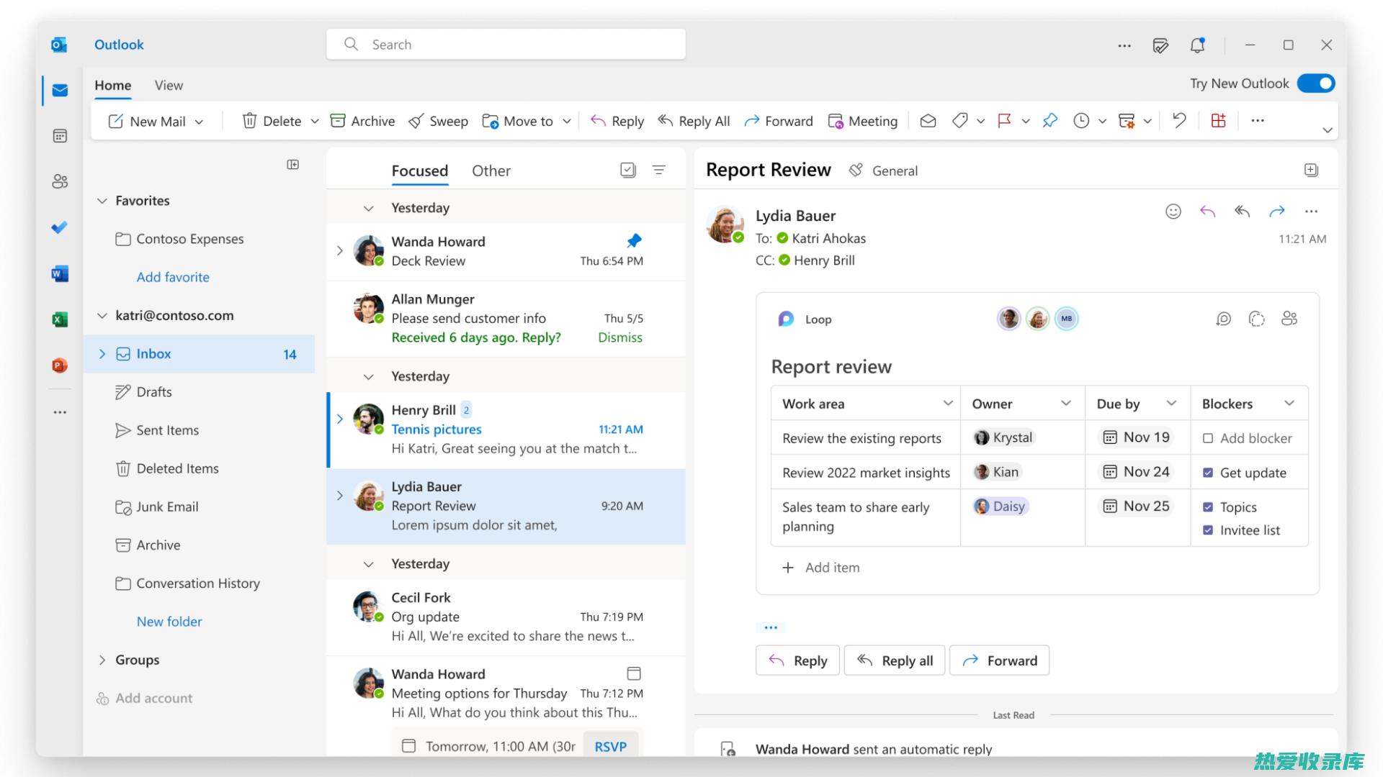This screenshot has height=777, width=1383.
Task: Click the New folder link
Action: click(x=169, y=622)
